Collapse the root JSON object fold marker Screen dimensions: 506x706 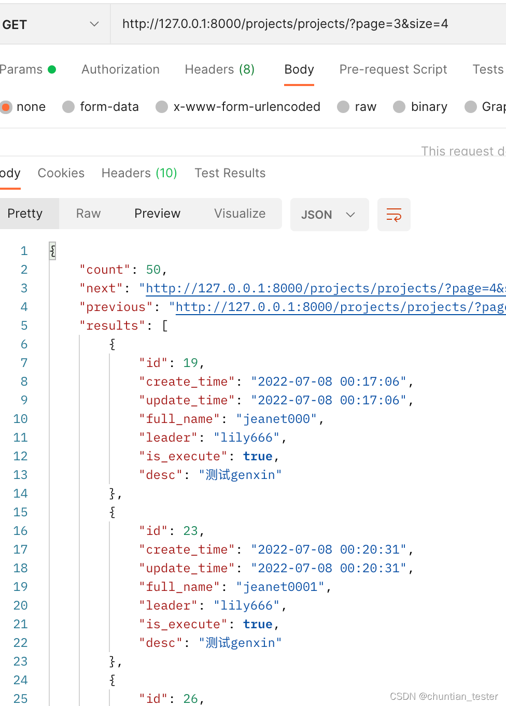tap(52, 250)
